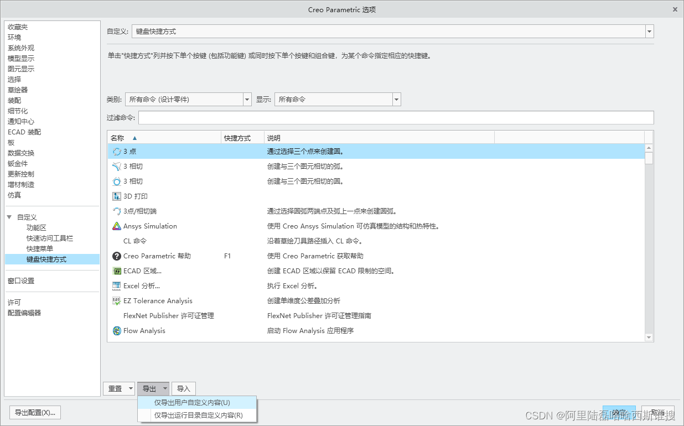Sort by the 名称 column header
684x426 pixels.
164,138
